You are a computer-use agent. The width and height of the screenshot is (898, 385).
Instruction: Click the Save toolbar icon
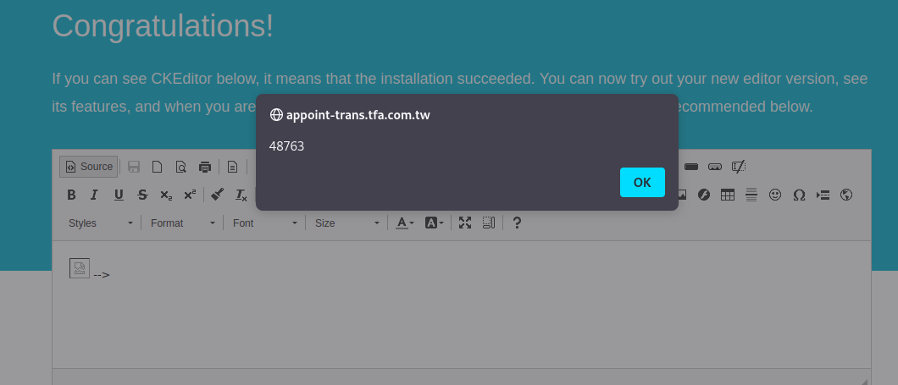tap(134, 167)
